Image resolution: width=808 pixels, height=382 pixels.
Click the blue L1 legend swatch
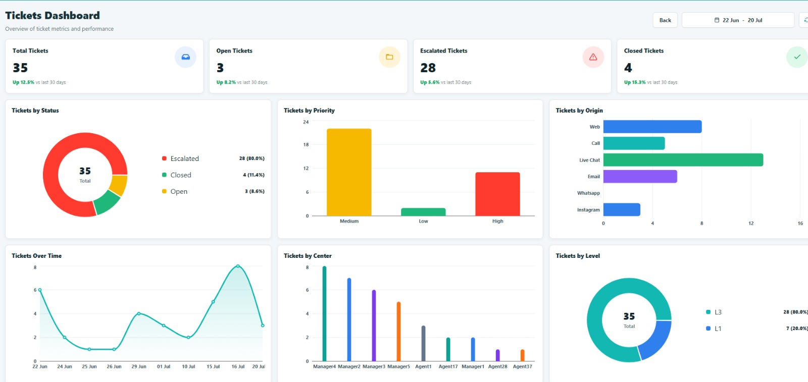click(708, 329)
